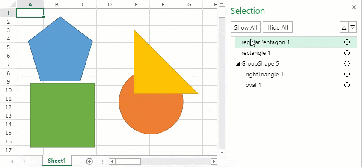Screen dimensions: 362x167
Task: Select column F header
Action: pos(163,4)
